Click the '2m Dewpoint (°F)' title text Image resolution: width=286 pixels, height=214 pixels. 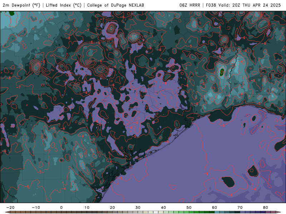(21, 5)
